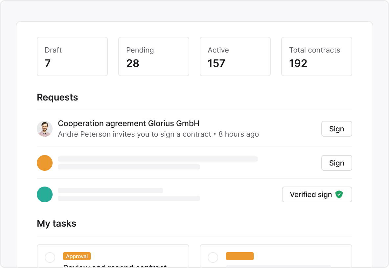The image size is (389, 268).
Task: Select the Active contracts card showing 157
Action: (x=235, y=56)
